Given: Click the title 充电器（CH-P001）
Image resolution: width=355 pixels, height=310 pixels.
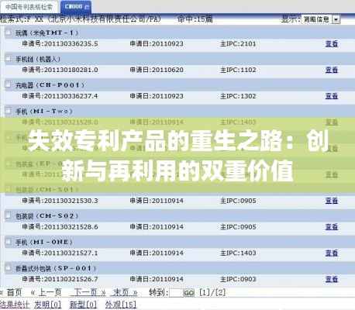Looking at the screenshot, I should (x=50, y=85).
